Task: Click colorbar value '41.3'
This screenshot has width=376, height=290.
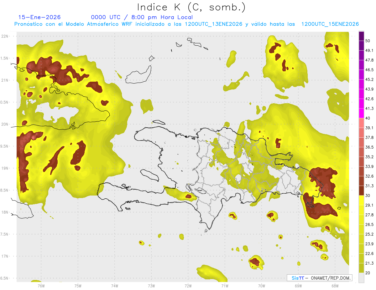Action: (369, 109)
